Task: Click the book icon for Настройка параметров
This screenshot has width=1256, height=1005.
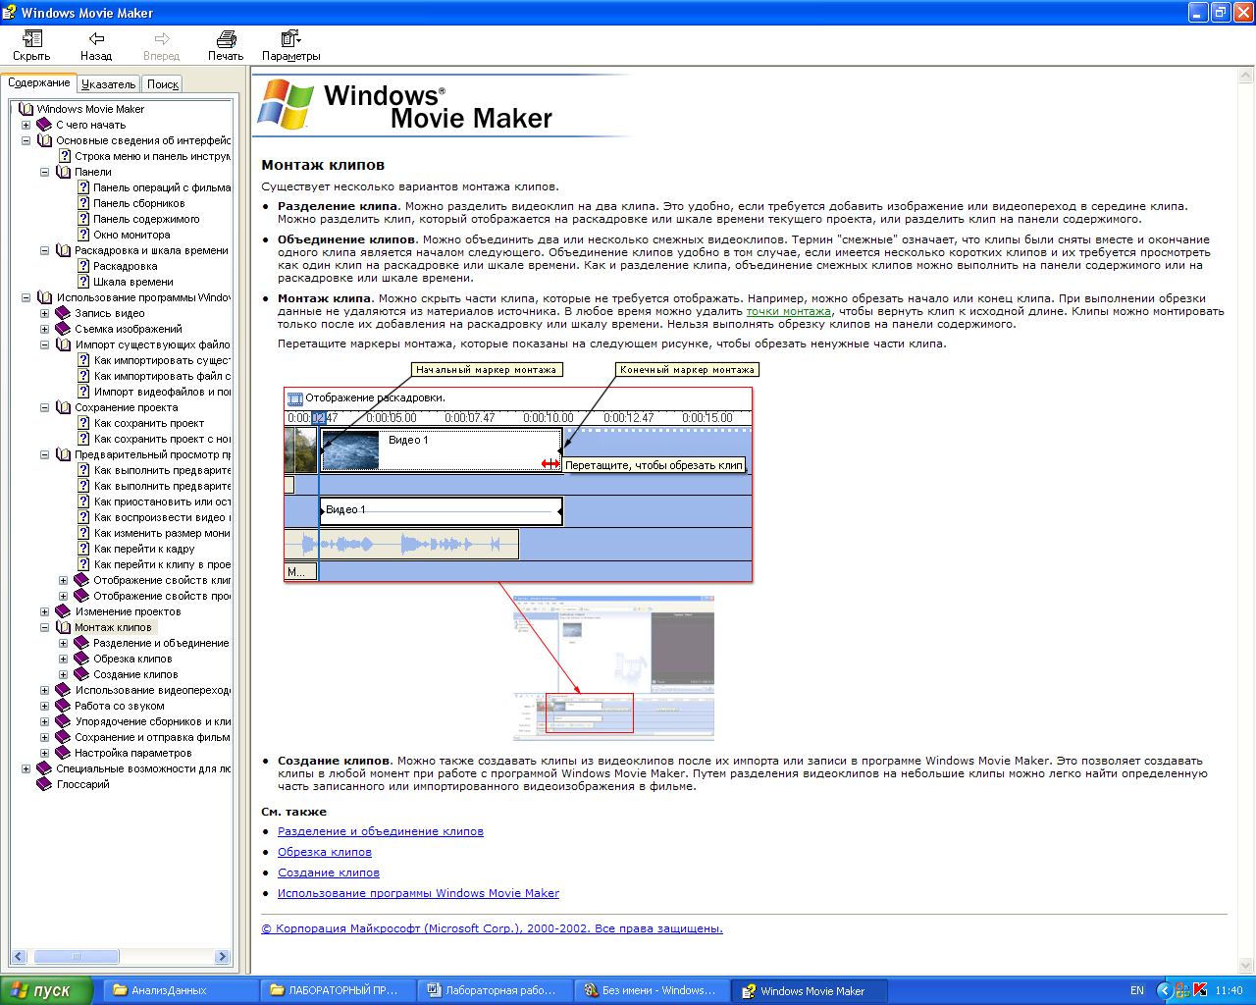Action: 64,753
